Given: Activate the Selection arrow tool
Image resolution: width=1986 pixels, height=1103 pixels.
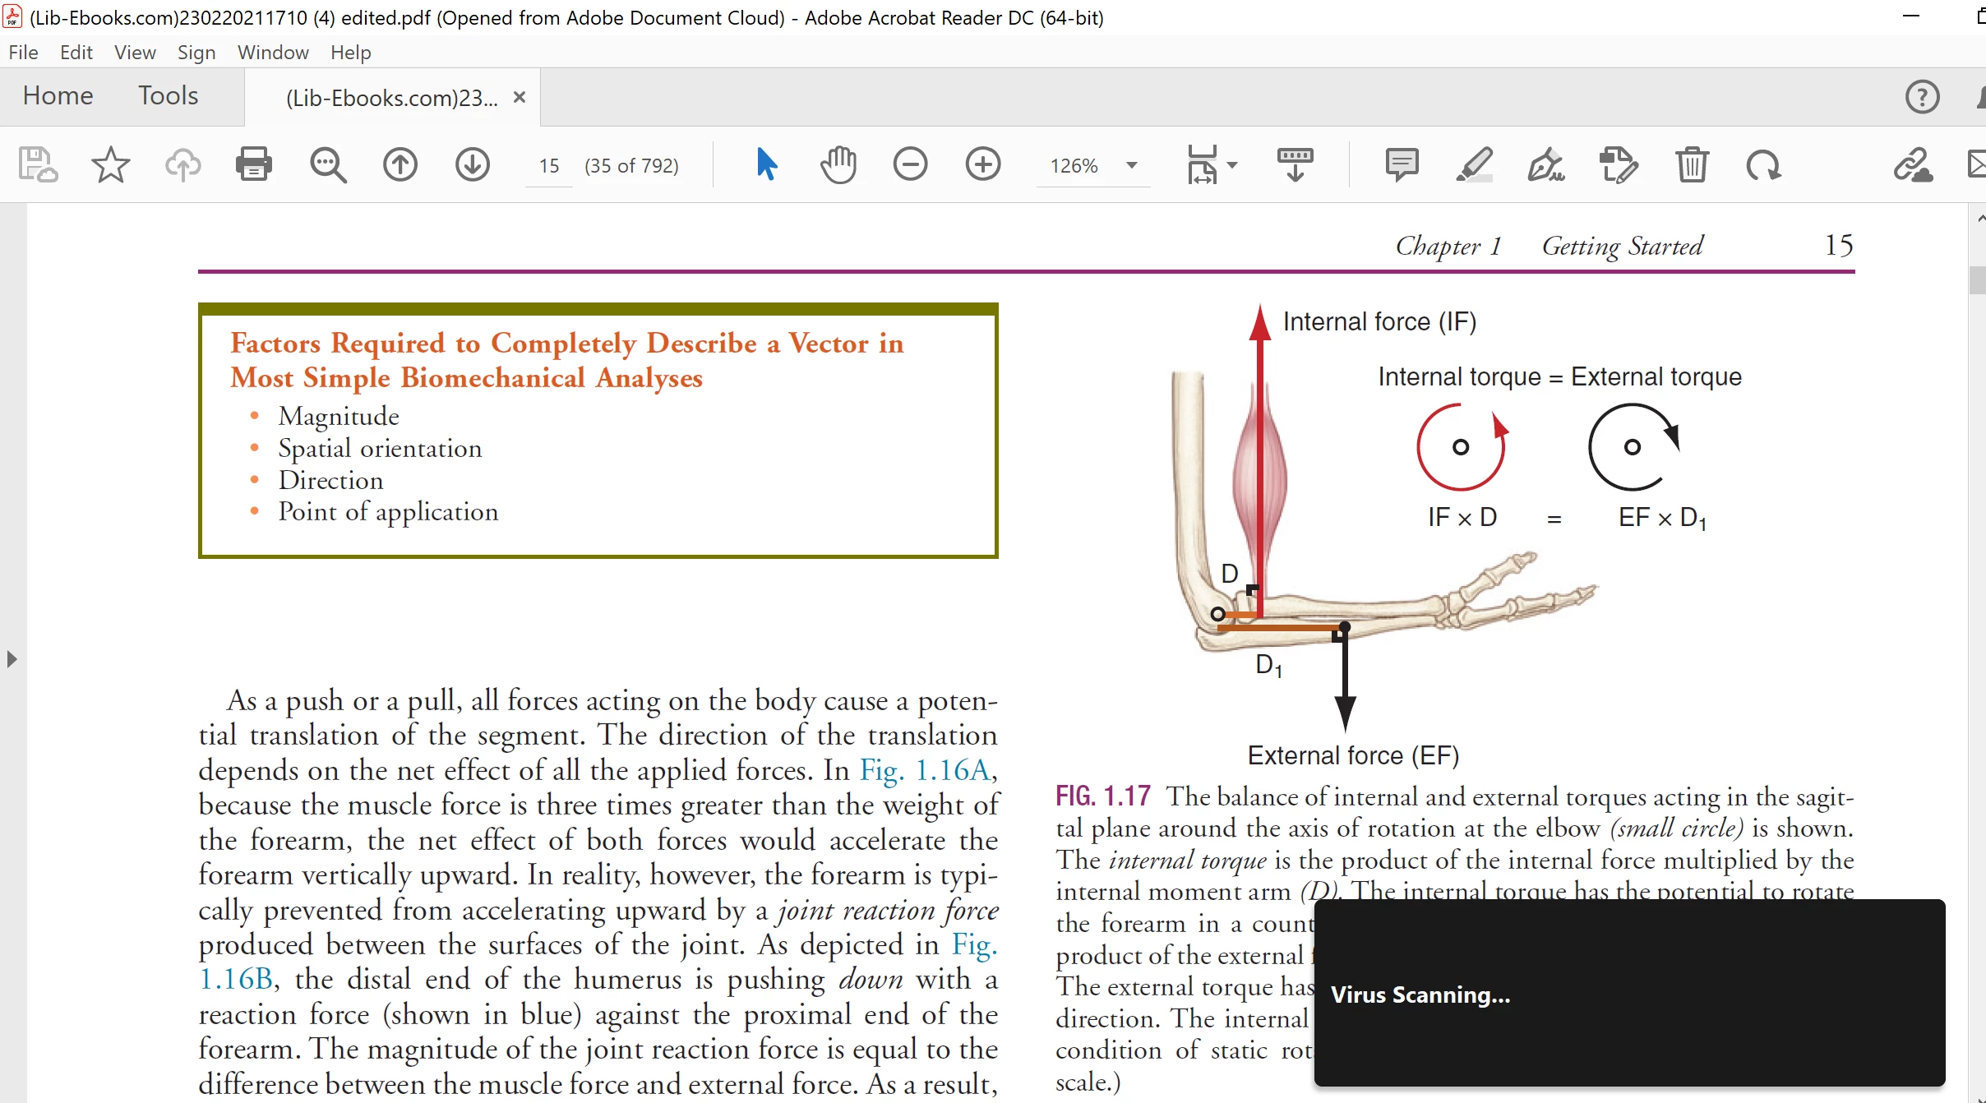Looking at the screenshot, I should click(x=766, y=164).
